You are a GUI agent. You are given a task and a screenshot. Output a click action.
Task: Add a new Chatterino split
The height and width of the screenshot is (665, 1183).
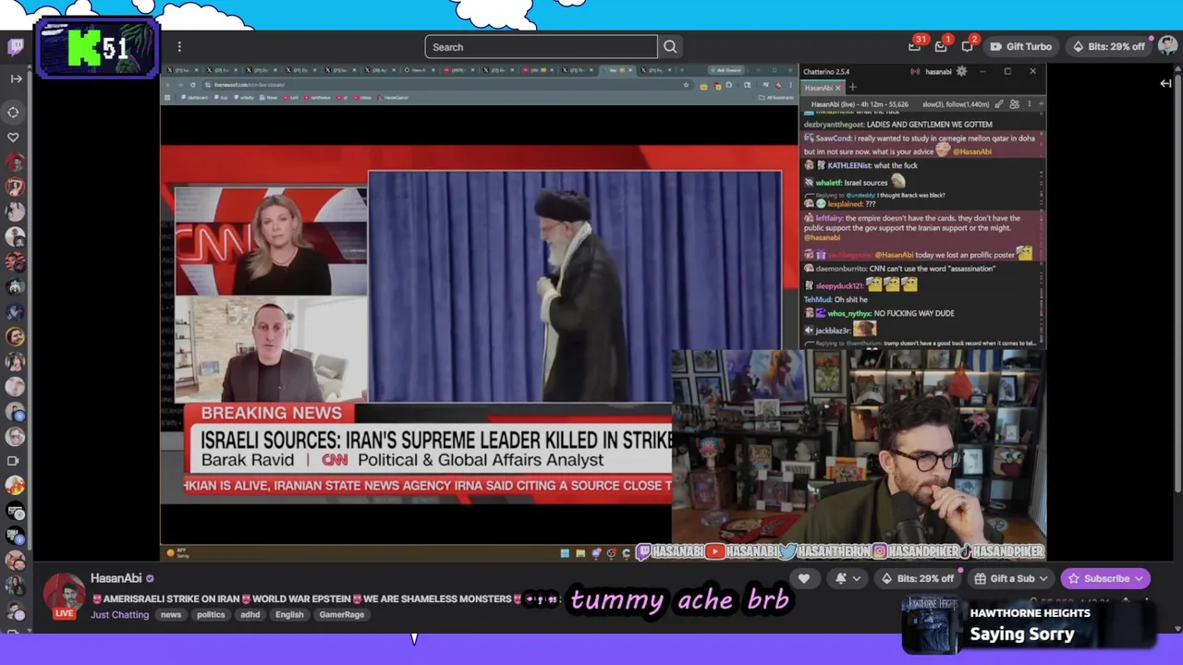click(1042, 104)
